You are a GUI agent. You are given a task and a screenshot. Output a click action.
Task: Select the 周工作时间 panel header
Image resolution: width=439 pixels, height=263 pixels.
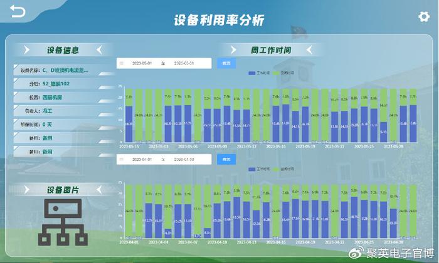[x=271, y=50]
